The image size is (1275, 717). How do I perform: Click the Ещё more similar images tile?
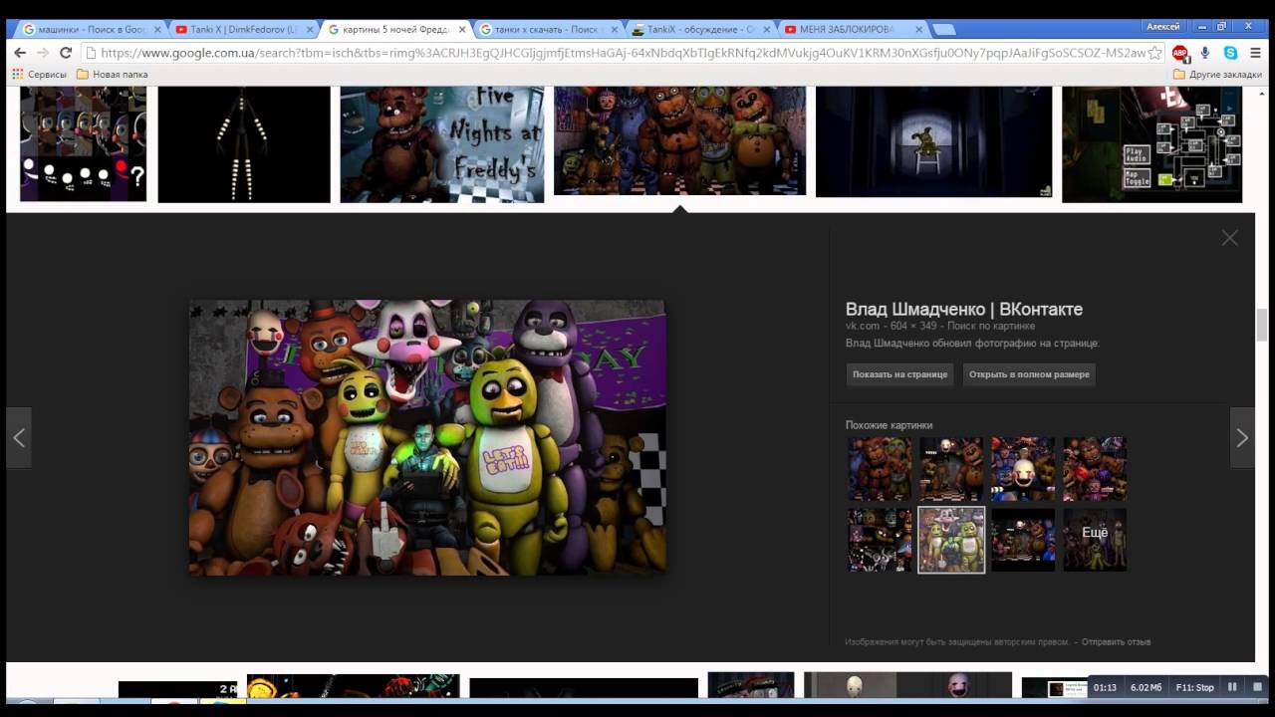[x=1095, y=540]
